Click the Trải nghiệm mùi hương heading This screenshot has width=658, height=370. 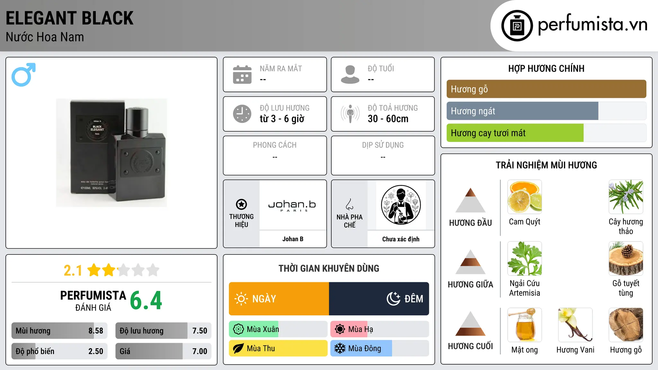546,165
